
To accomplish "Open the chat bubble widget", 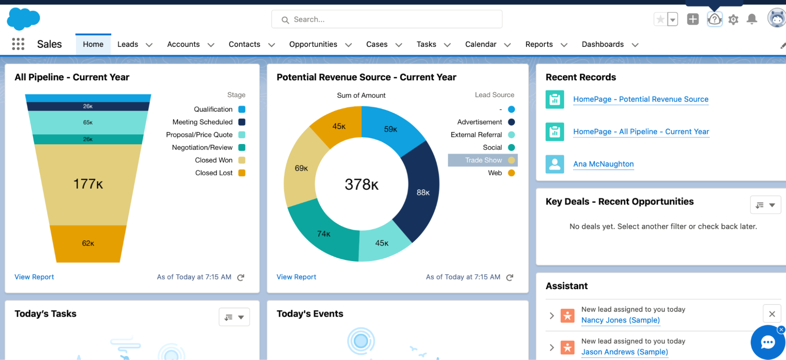I will [x=768, y=342].
